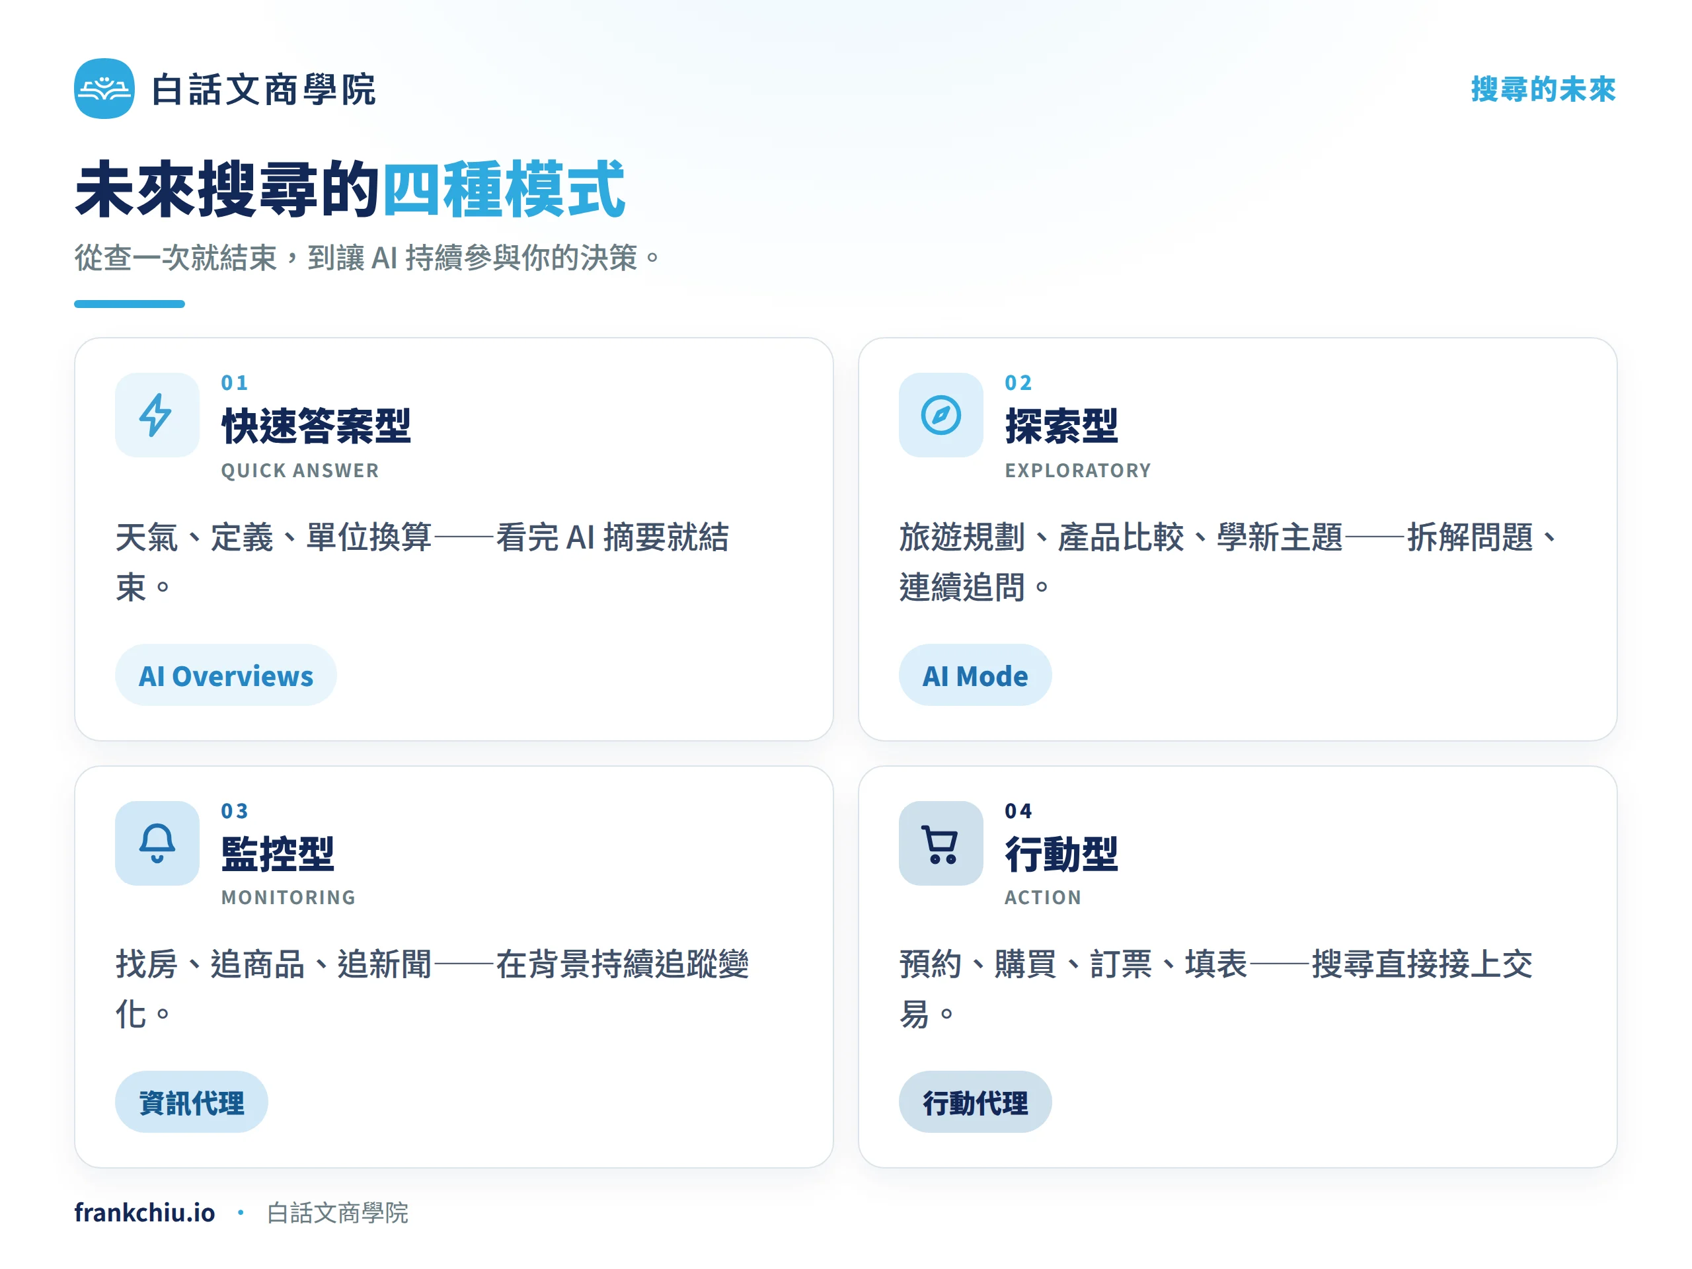This screenshot has height=1269, width=1692.
Task: Click the description starting 找房、追商品
Action: click(x=432, y=988)
